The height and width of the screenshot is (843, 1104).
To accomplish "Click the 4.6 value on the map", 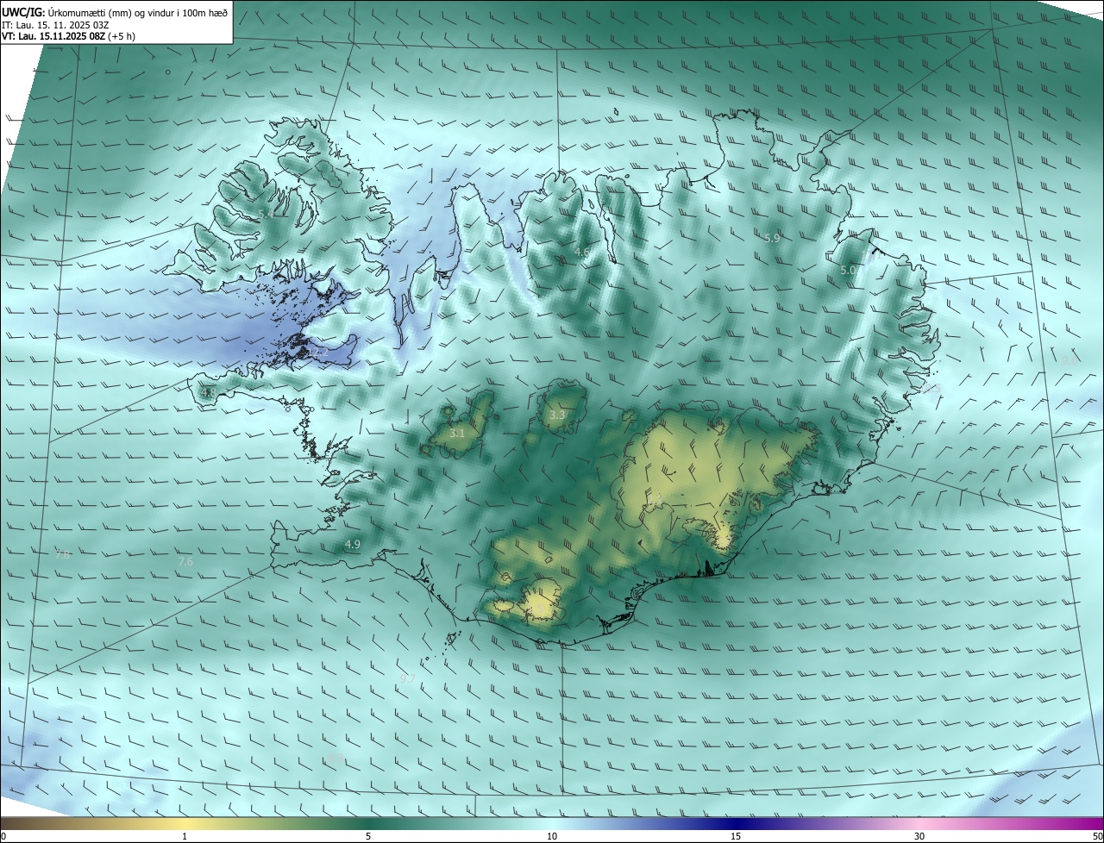I will [x=582, y=253].
